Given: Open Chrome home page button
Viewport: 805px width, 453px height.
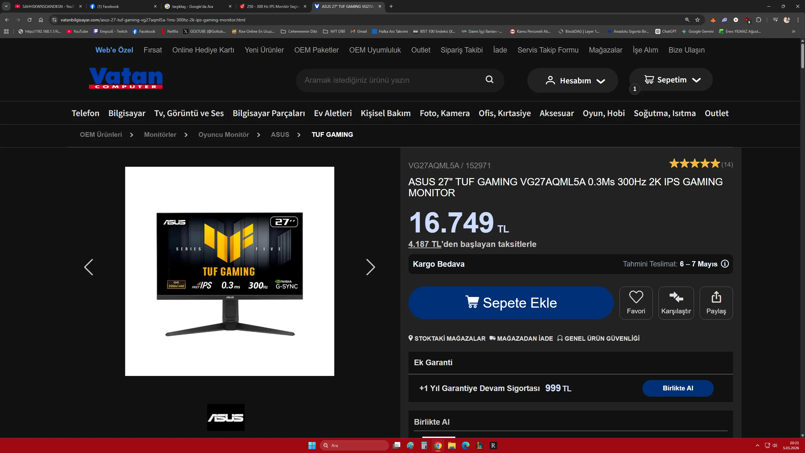Looking at the screenshot, I should pos(41,20).
